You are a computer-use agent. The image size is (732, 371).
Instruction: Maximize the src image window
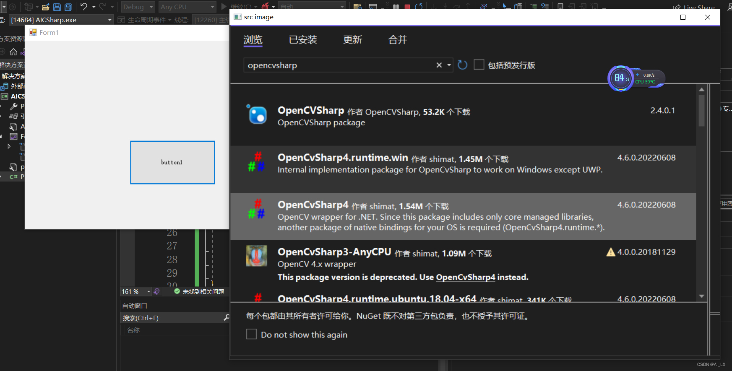coord(683,17)
